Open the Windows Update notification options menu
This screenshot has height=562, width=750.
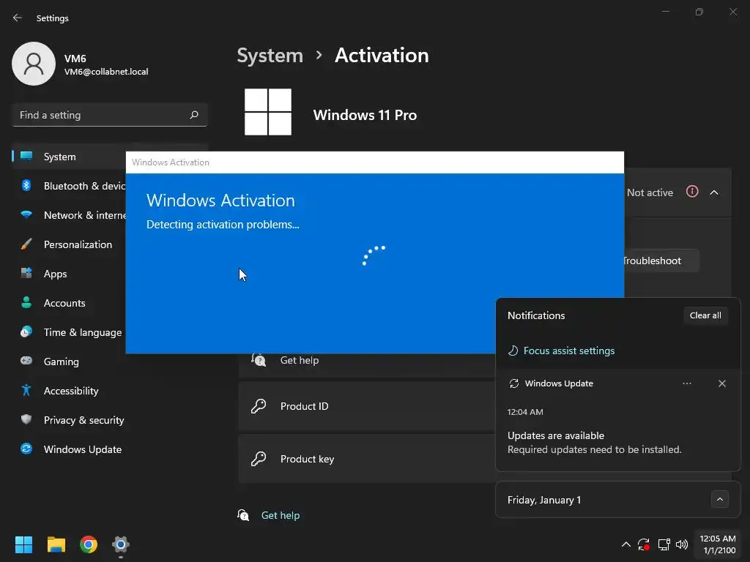tap(687, 383)
